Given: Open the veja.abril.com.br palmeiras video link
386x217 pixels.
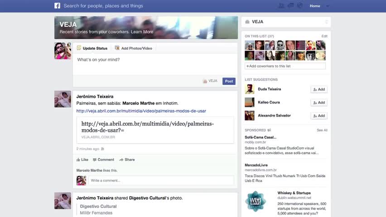Looking at the screenshot, I should (x=141, y=111).
